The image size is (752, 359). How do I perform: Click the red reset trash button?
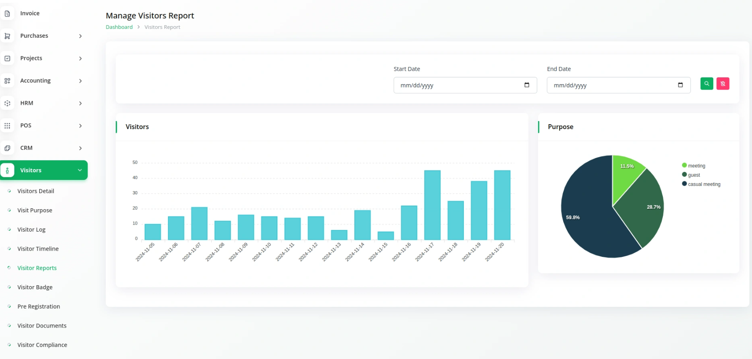[x=723, y=84]
